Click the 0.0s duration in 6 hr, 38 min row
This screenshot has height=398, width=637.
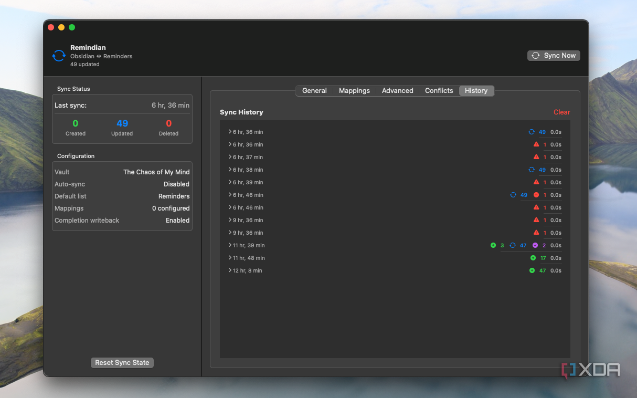tap(556, 170)
